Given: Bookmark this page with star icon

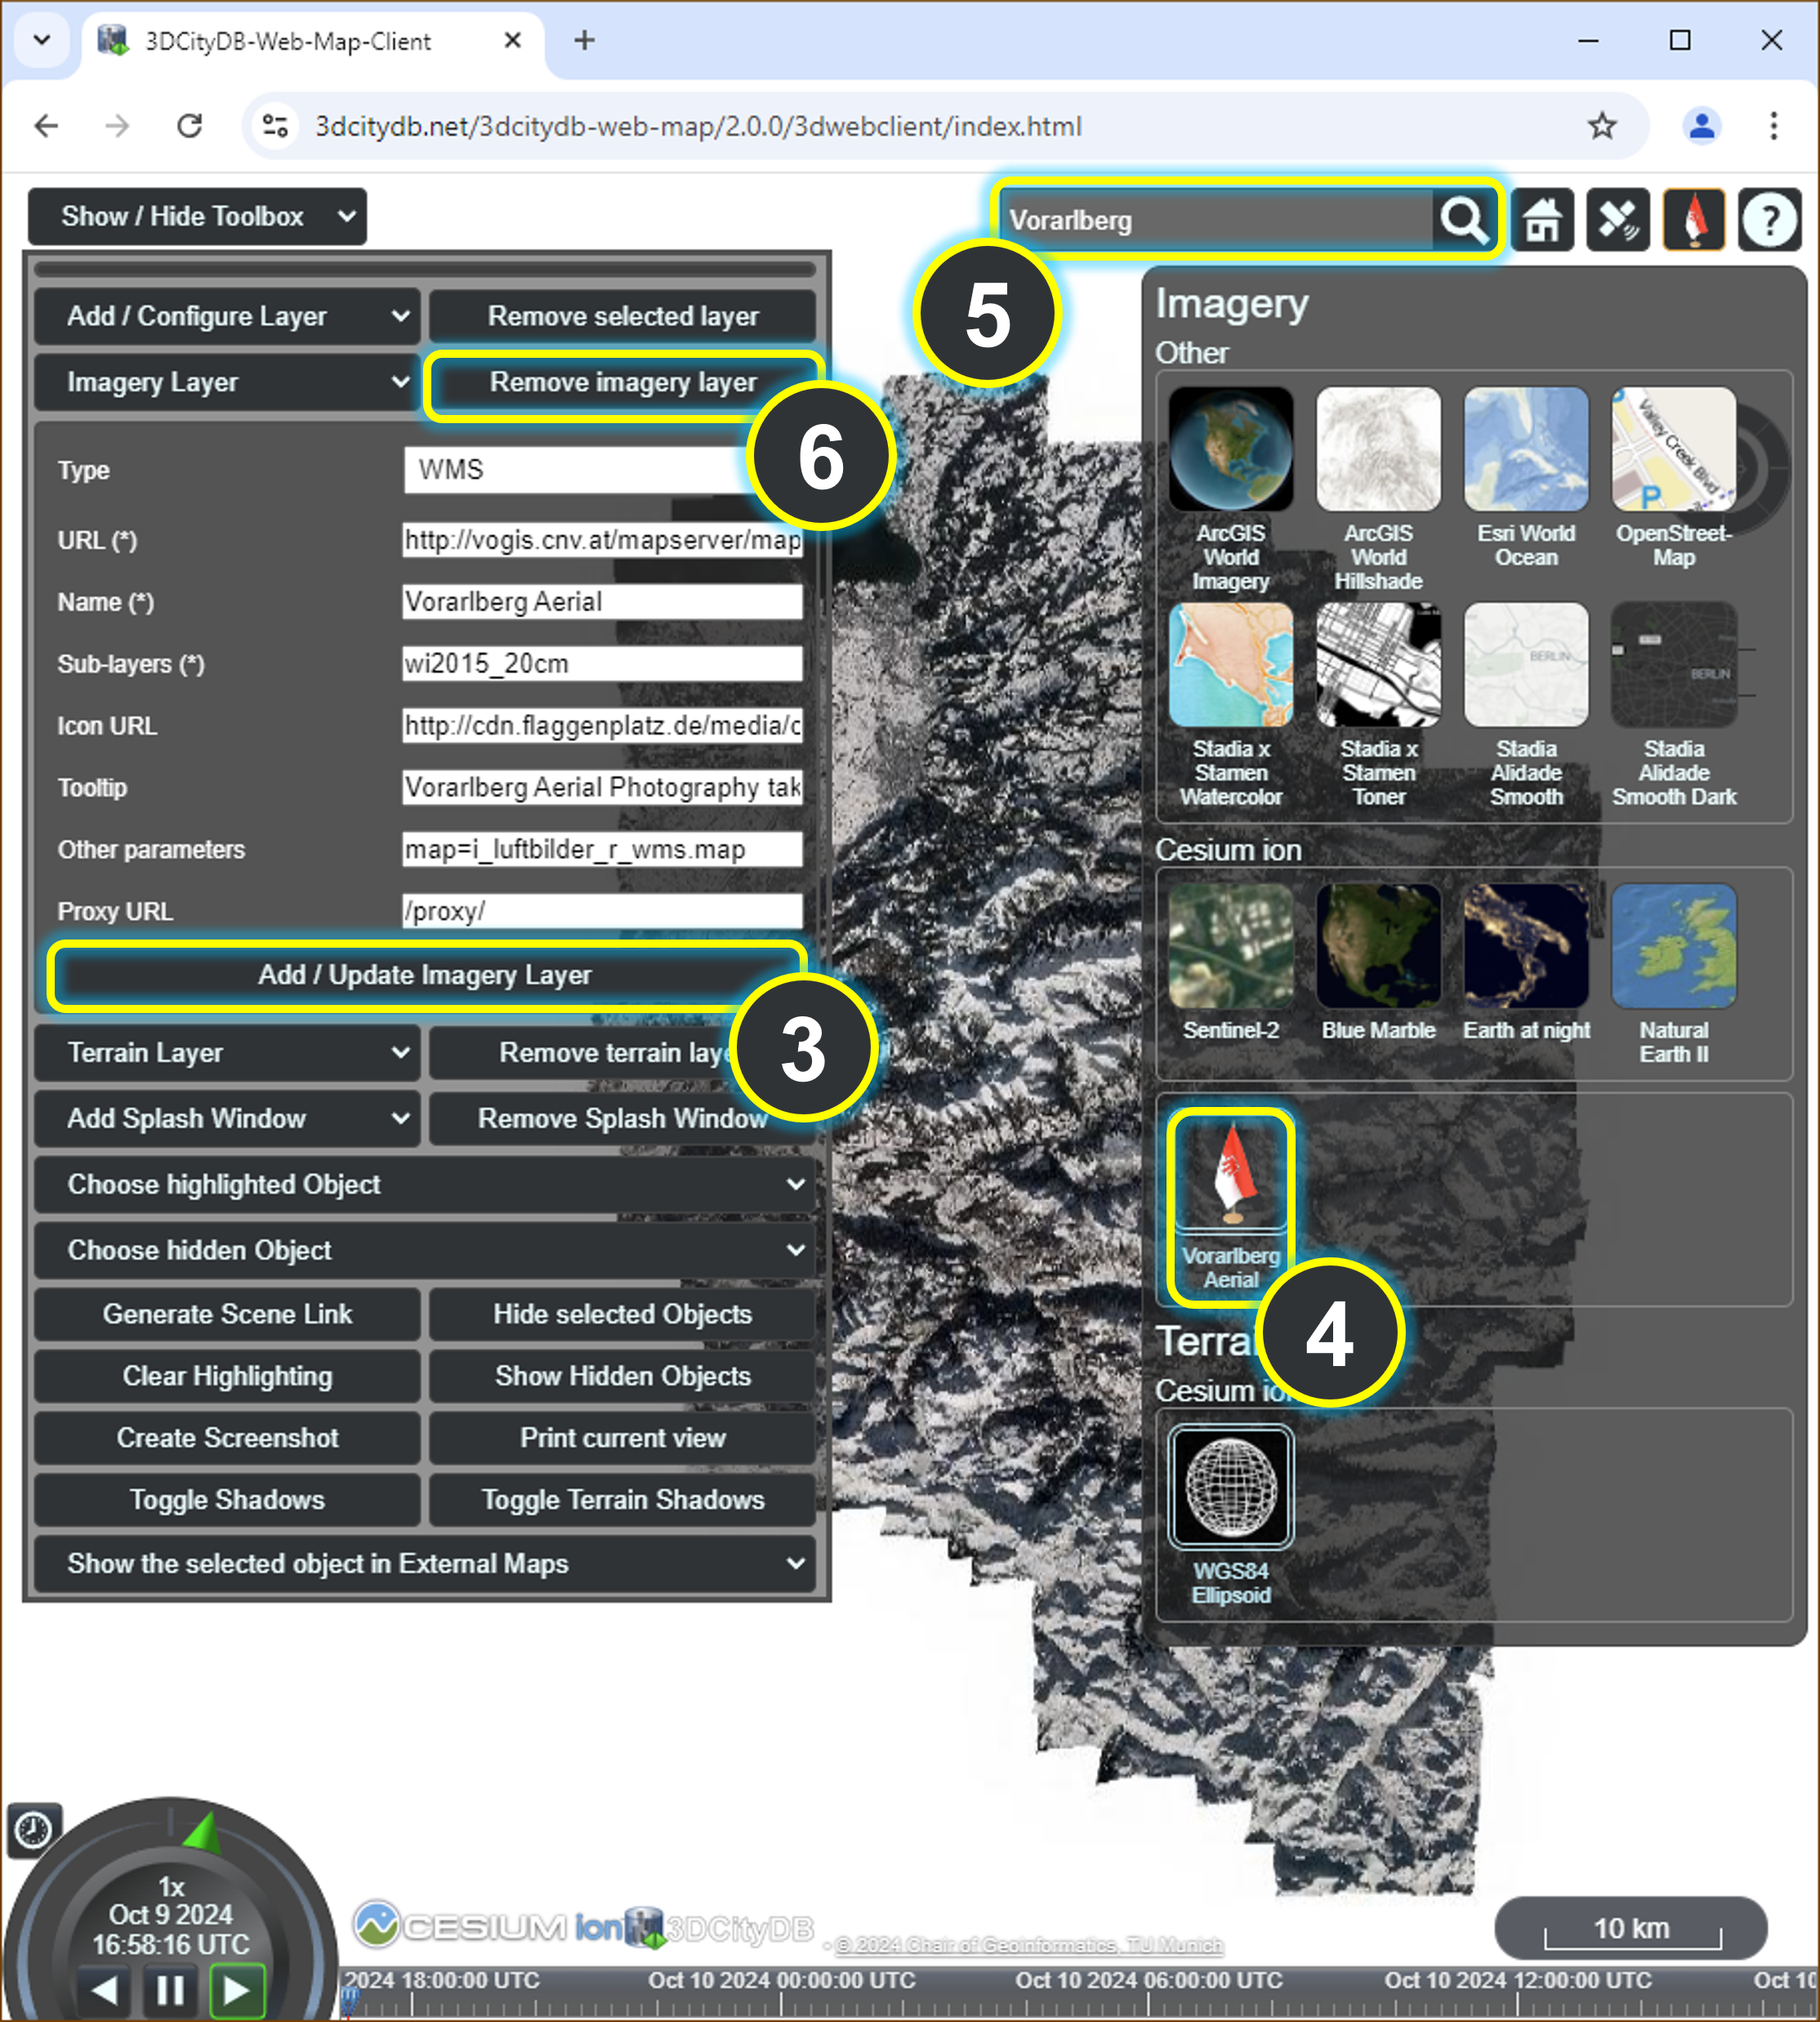Looking at the screenshot, I should [1602, 126].
